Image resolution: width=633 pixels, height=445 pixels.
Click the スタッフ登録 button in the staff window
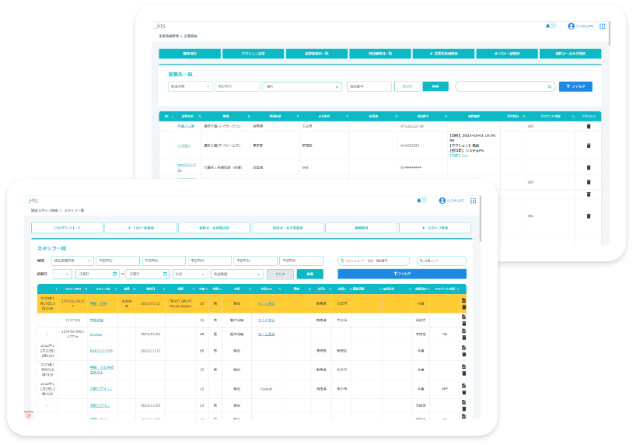click(435, 228)
